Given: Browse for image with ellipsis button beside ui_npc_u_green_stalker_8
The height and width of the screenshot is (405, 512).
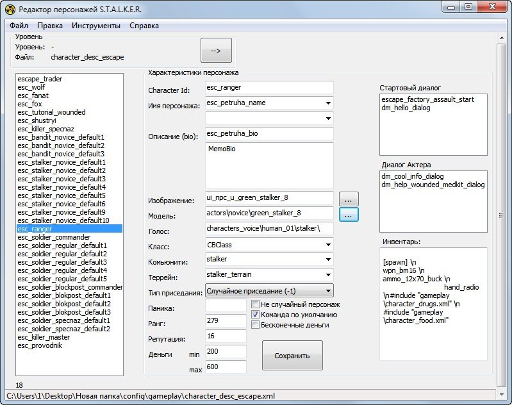Looking at the screenshot, I should point(349,199).
